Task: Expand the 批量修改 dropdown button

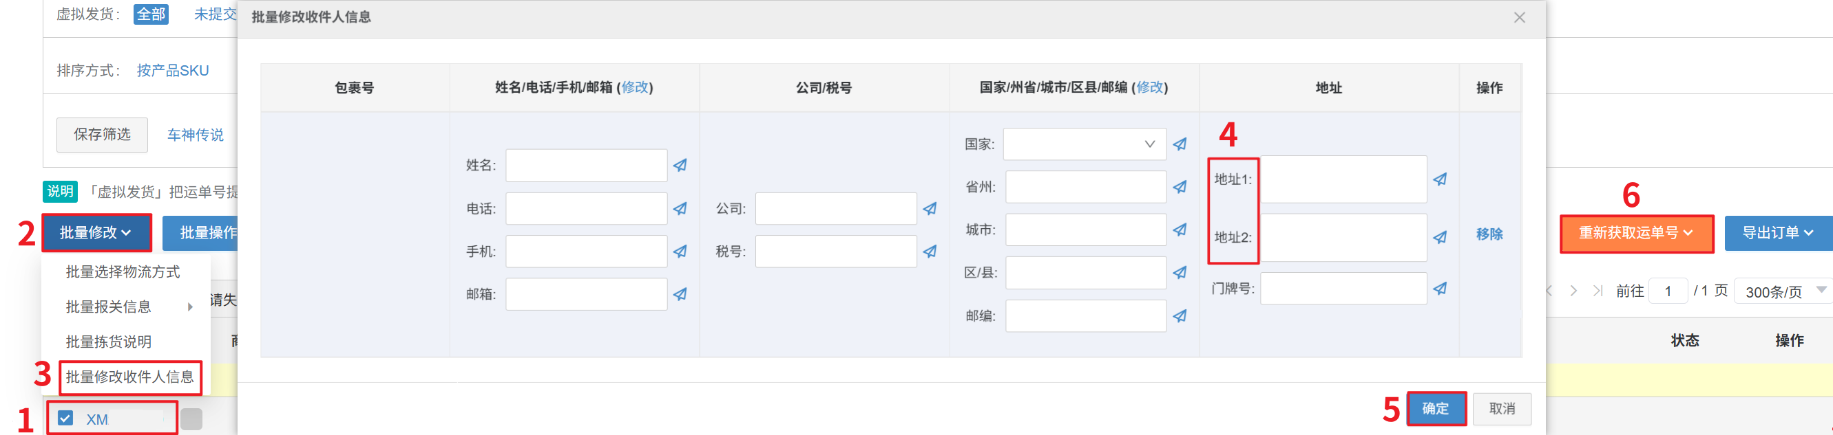Action: point(96,233)
